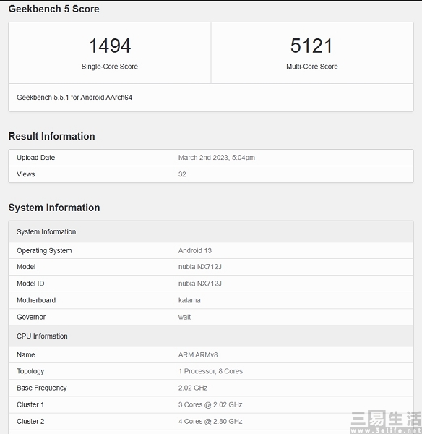The image size is (422, 434).
Task: Click the Upload Date label
Action: (36, 158)
